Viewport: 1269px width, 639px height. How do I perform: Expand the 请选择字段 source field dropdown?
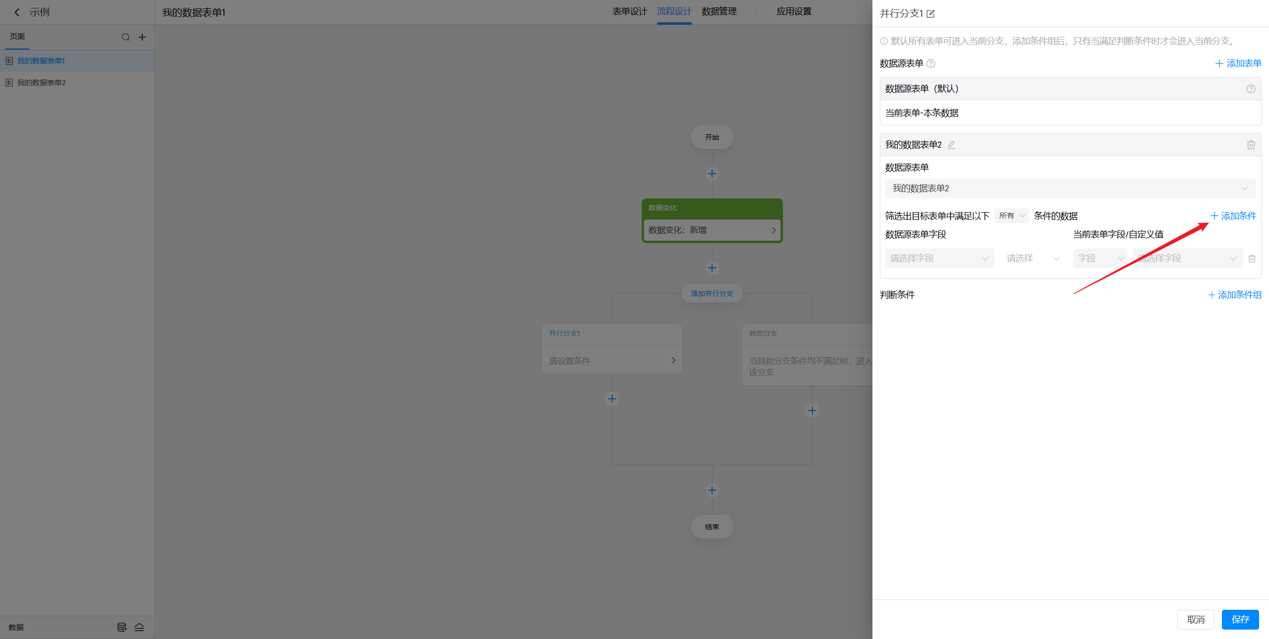(x=939, y=258)
